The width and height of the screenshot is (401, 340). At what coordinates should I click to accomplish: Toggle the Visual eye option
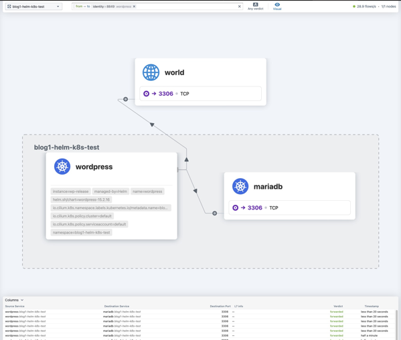point(277,7)
